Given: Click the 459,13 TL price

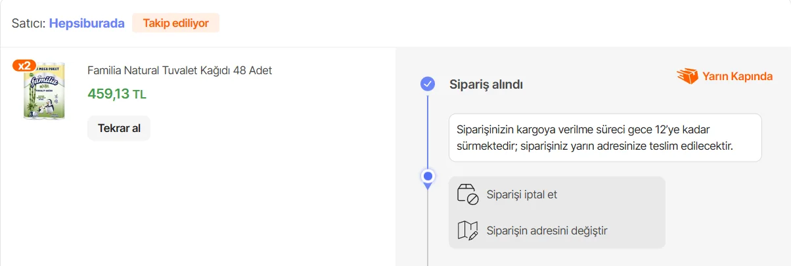Looking at the screenshot, I should (x=116, y=94).
